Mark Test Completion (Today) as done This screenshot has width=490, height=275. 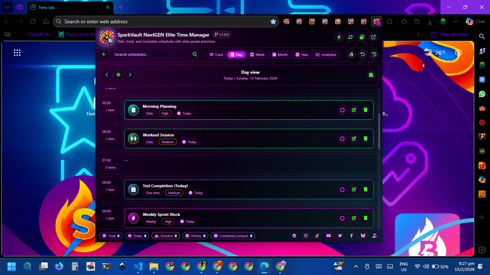coord(342,189)
